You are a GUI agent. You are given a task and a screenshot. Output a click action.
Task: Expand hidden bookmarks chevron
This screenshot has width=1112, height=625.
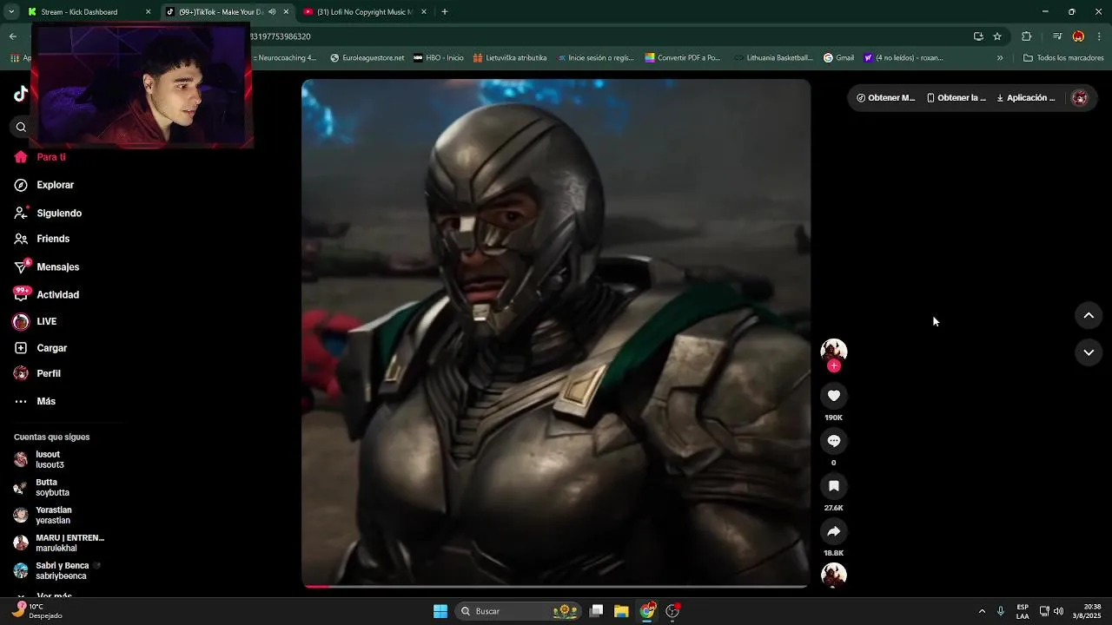[x=1000, y=58]
